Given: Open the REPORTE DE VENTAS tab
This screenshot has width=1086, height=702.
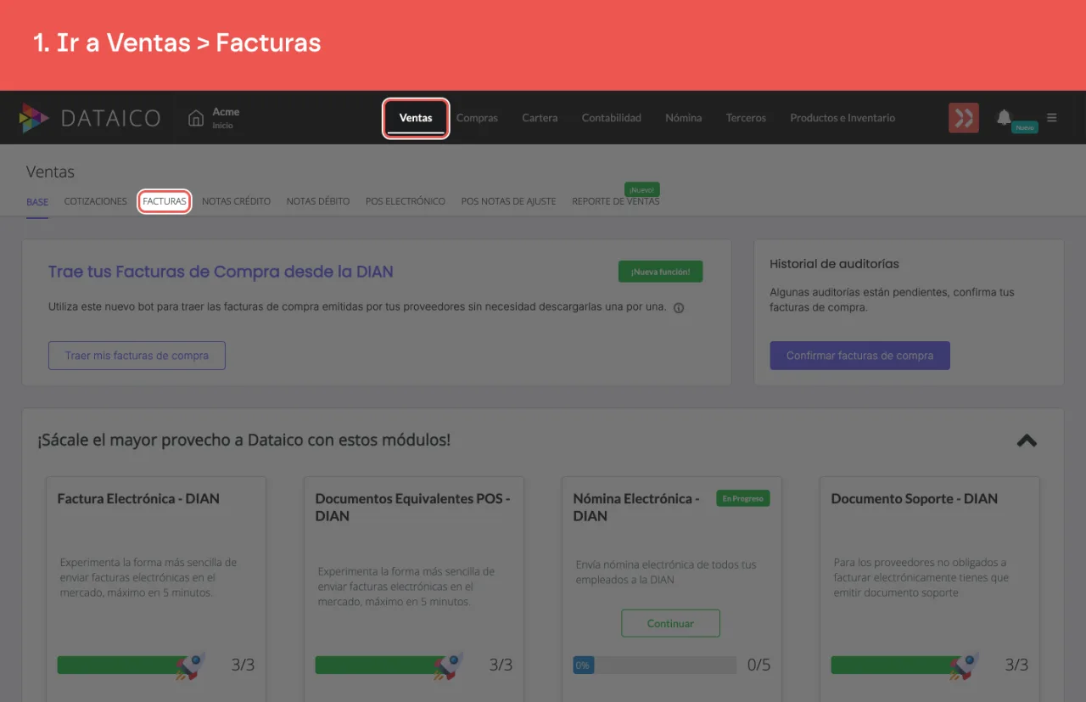Looking at the screenshot, I should [x=616, y=202].
